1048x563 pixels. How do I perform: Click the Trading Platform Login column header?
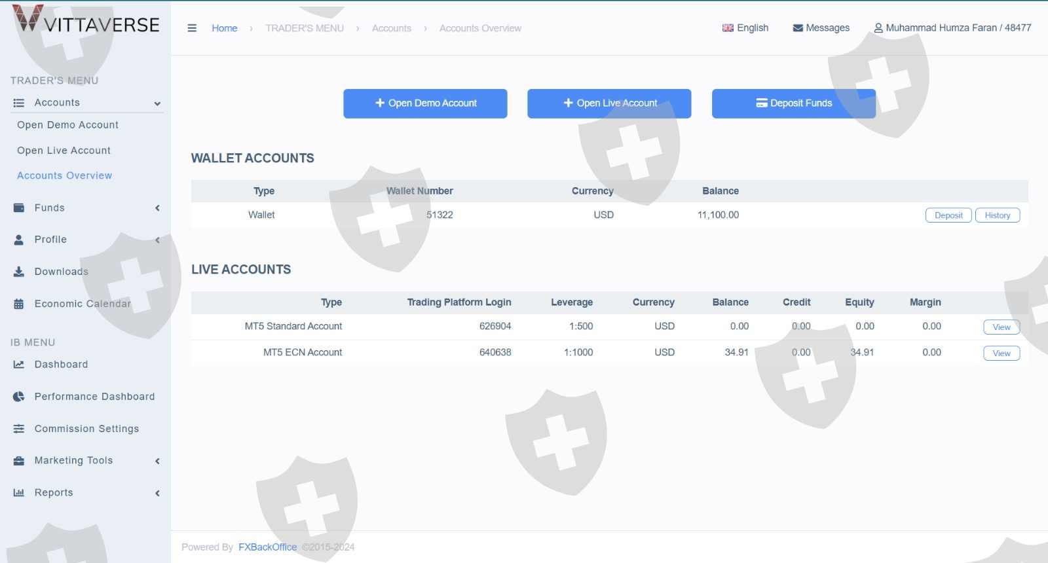459,302
